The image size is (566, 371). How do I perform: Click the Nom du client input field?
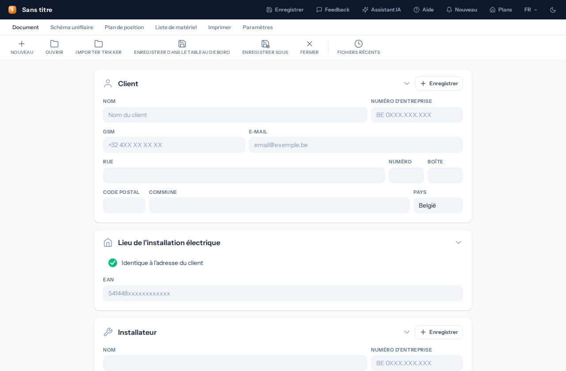pyautogui.click(x=235, y=115)
